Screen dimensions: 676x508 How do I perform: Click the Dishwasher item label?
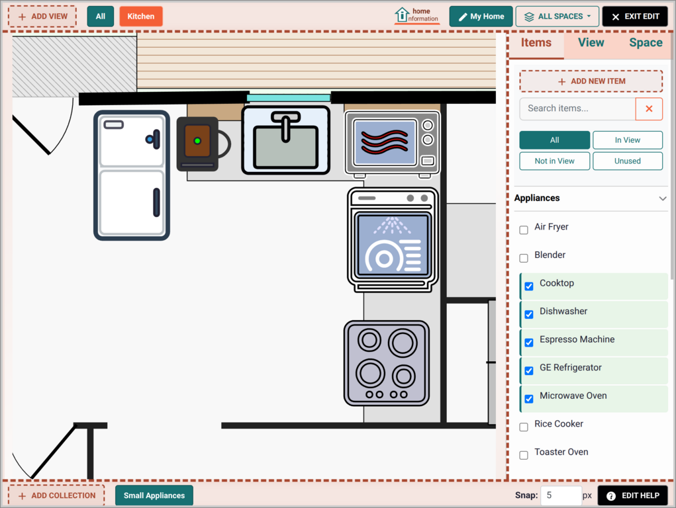click(563, 311)
